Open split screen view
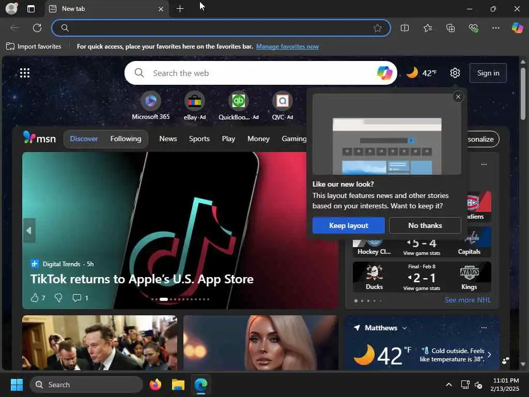The width and height of the screenshot is (529, 397). click(x=404, y=28)
